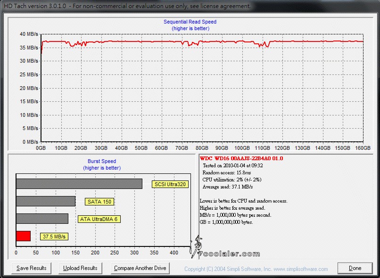Click the 80GB axis label
Image resolution: width=380 pixels, height=278 pixels.
(202, 148)
